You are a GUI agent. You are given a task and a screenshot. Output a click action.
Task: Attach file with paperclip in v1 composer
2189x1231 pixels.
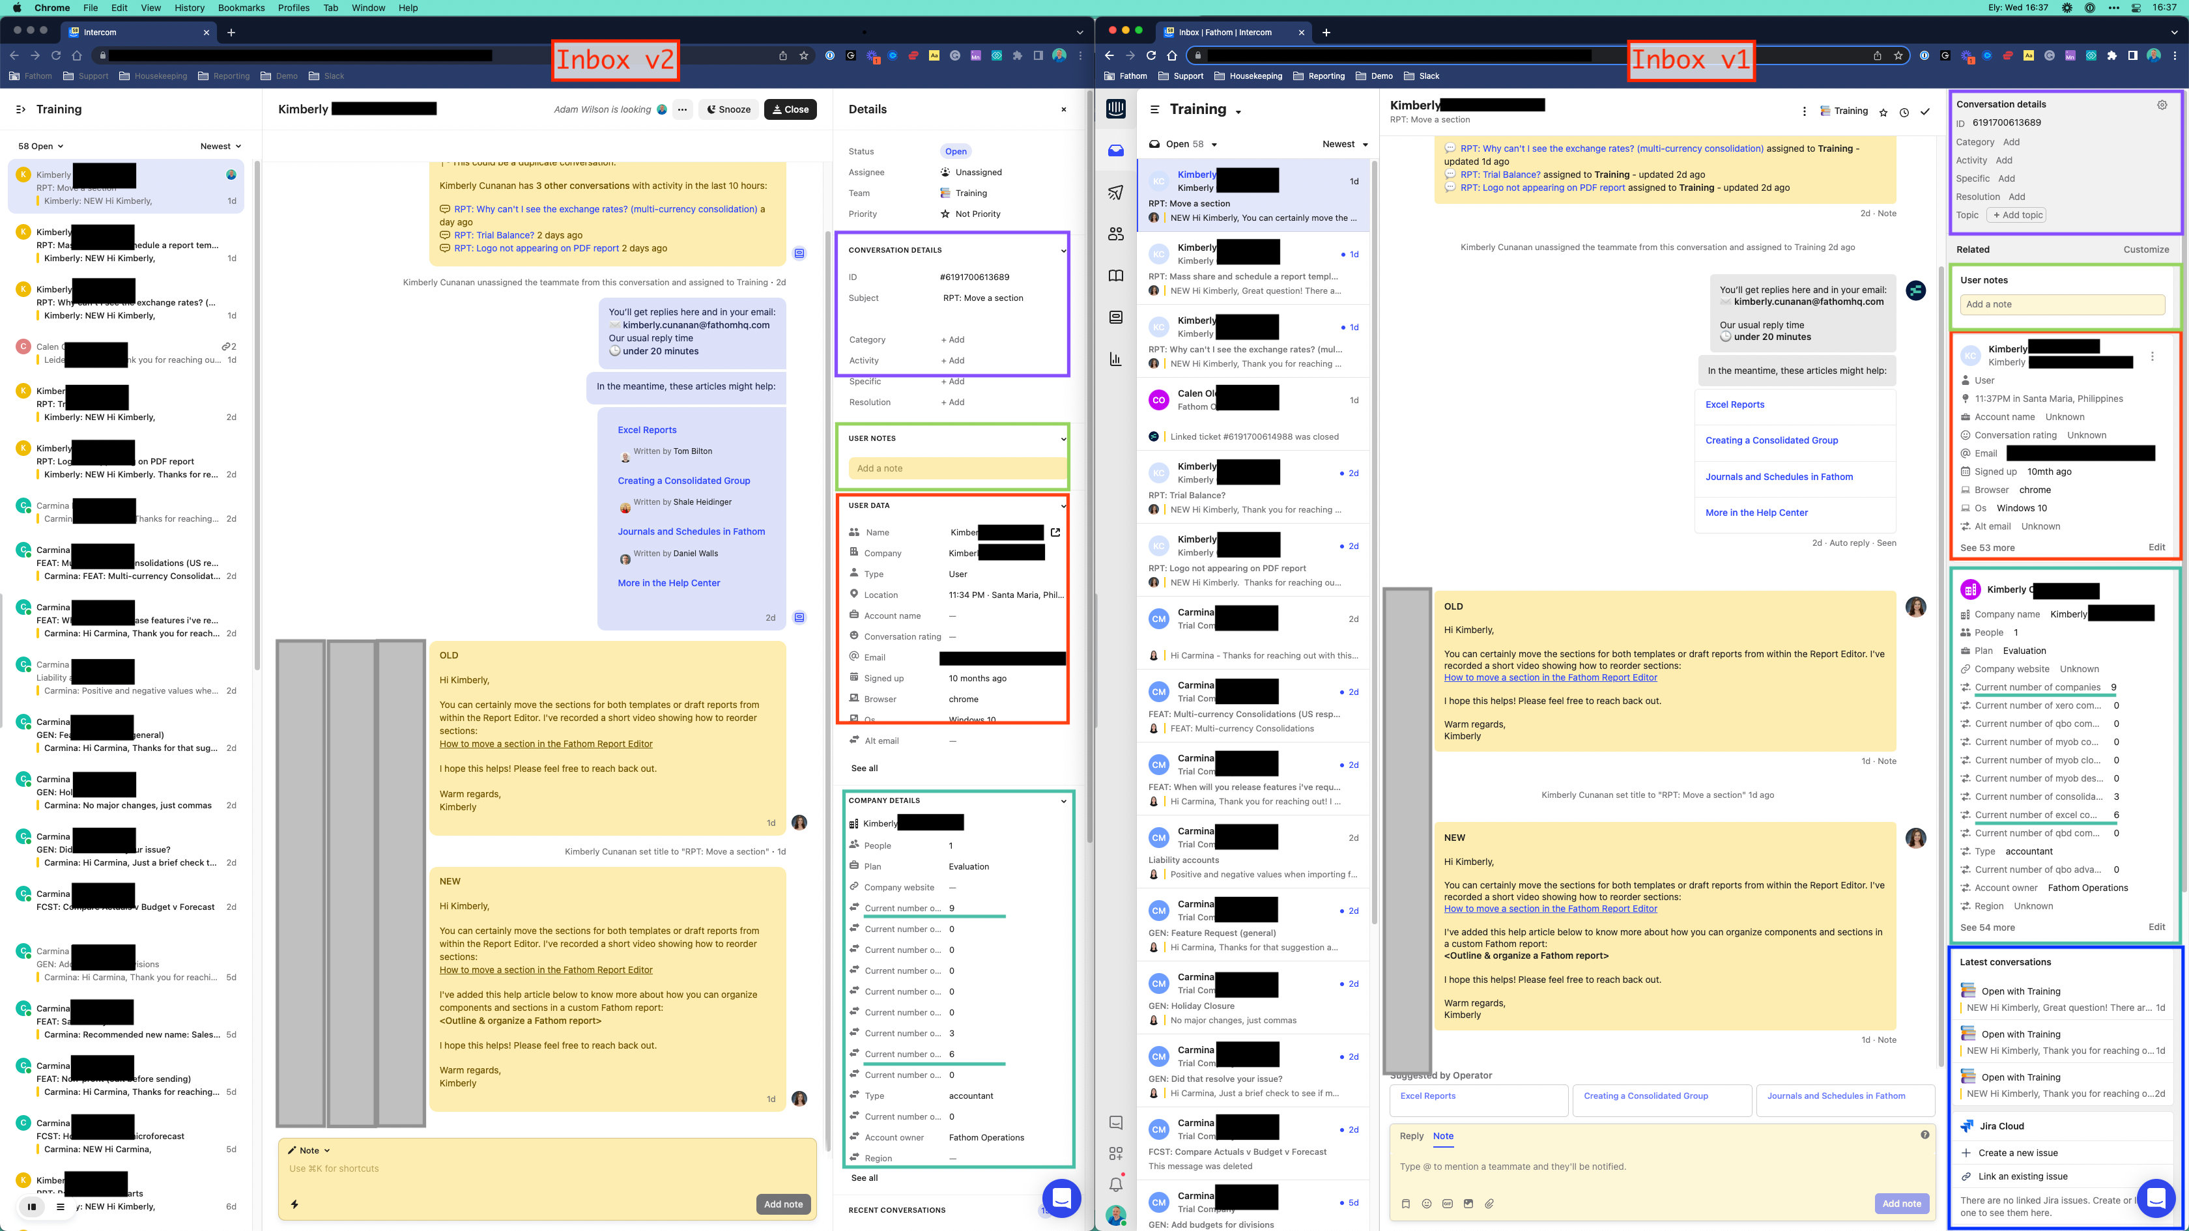click(x=1490, y=1203)
